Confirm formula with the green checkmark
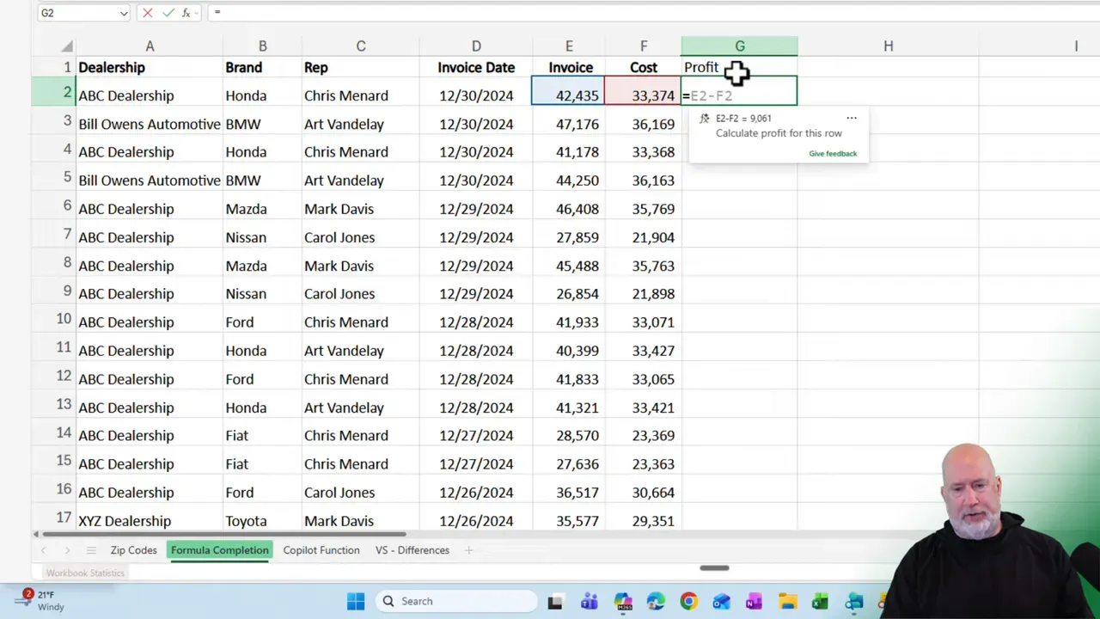The width and height of the screenshot is (1100, 619). coord(167,13)
